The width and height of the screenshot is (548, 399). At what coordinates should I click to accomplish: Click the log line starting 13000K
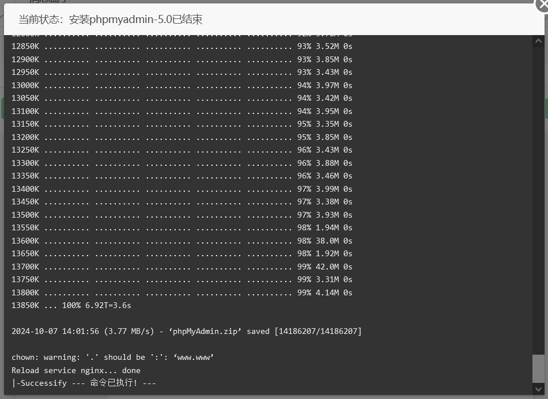[182, 85]
